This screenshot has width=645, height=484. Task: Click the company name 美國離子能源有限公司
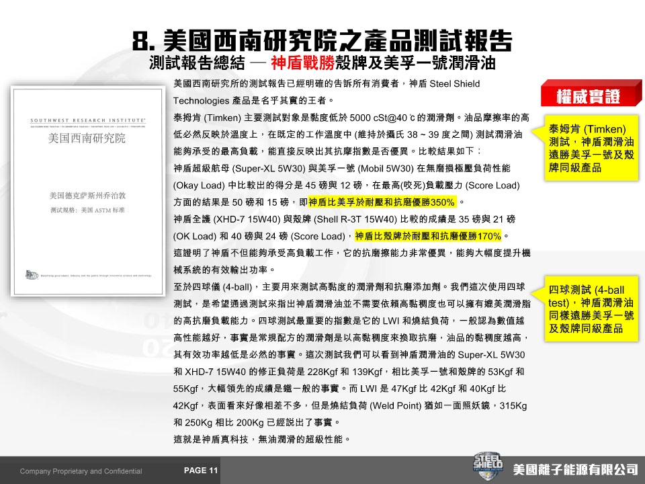click(x=576, y=469)
